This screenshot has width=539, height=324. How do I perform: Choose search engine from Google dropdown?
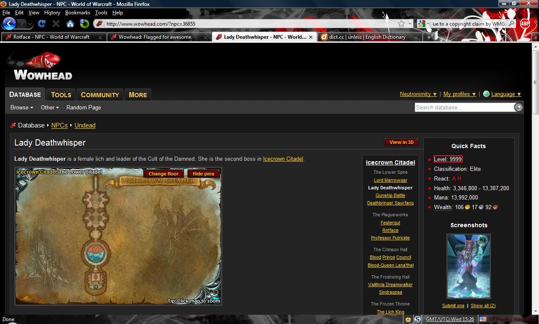point(424,24)
